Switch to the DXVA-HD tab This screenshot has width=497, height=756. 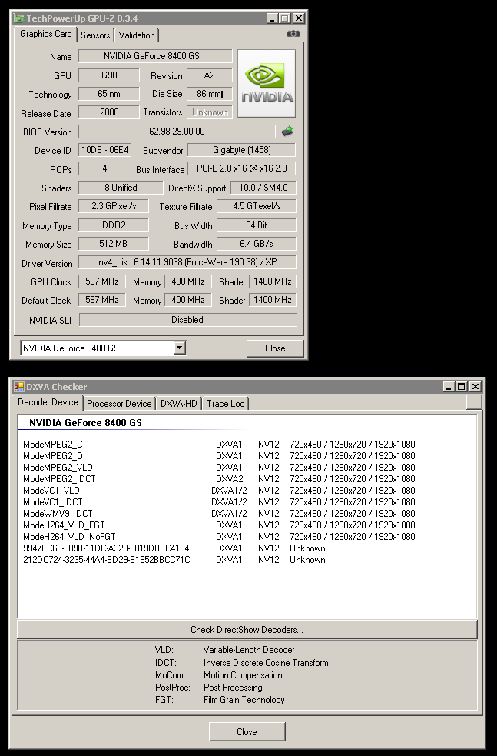tap(179, 404)
